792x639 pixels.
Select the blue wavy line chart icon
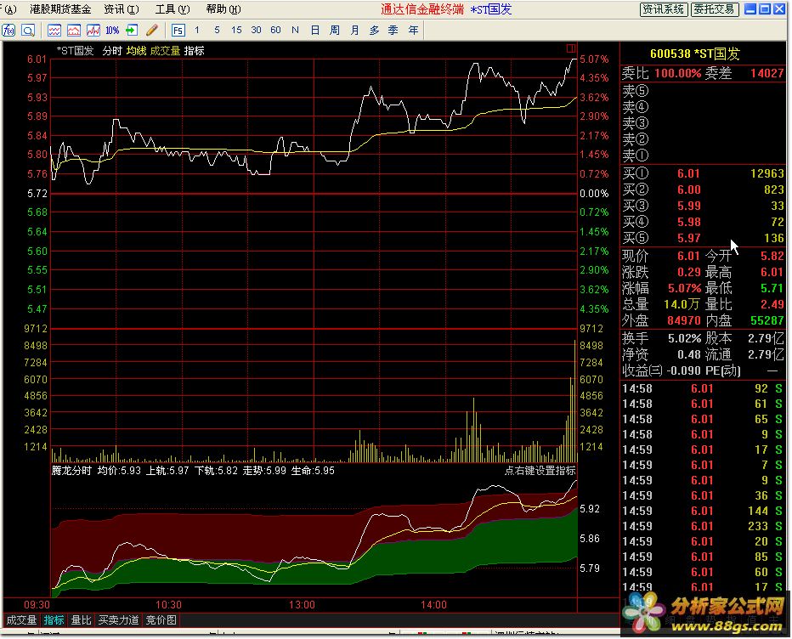pyautogui.click(x=54, y=31)
